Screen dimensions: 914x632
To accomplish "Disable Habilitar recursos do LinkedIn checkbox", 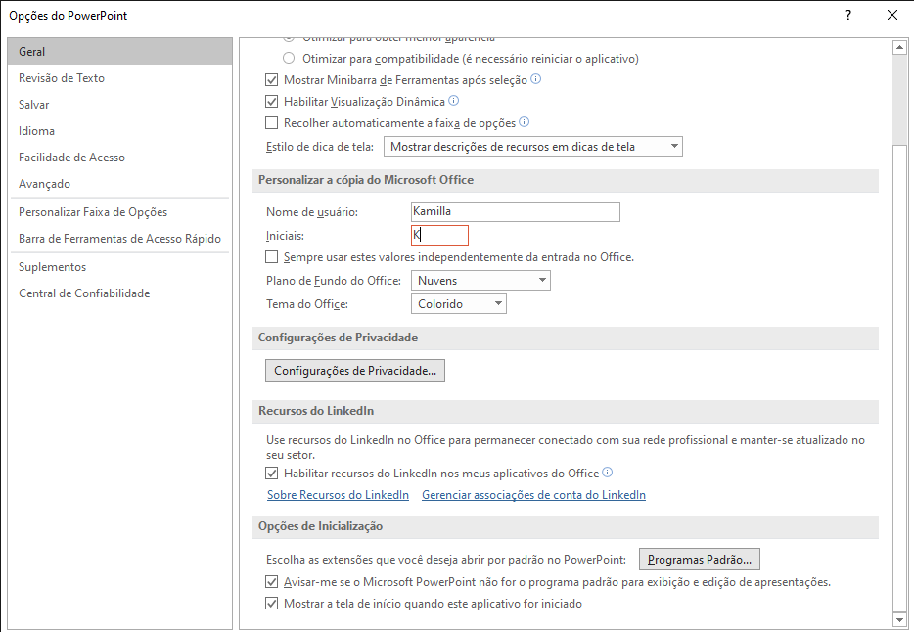I will point(272,473).
